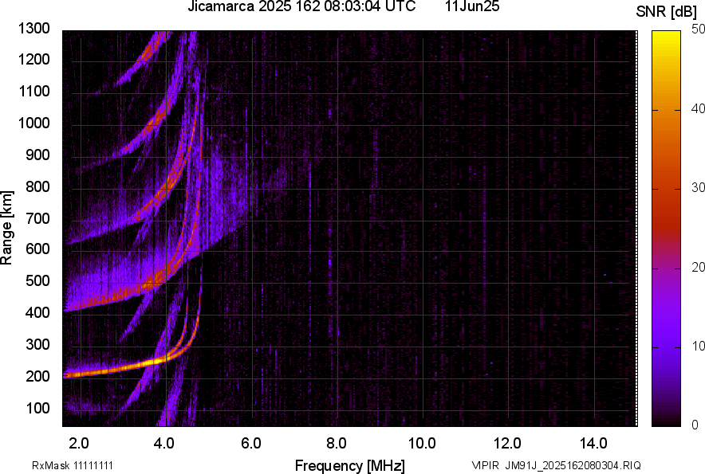The width and height of the screenshot is (705, 474).
Task: Click range tick label '700'
Action: pos(37,218)
